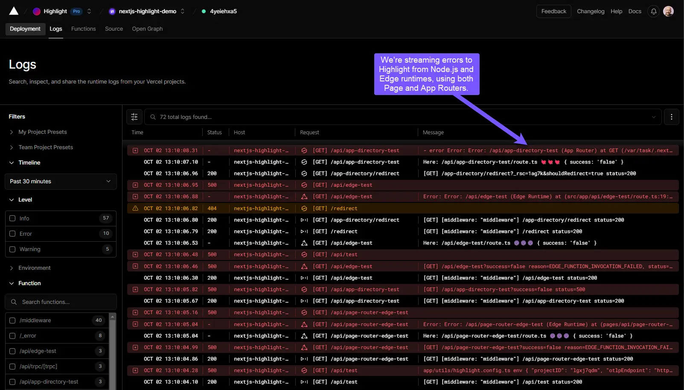Expand My Project Presets section
This screenshot has height=390, width=684.
click(x=42, y=132)
